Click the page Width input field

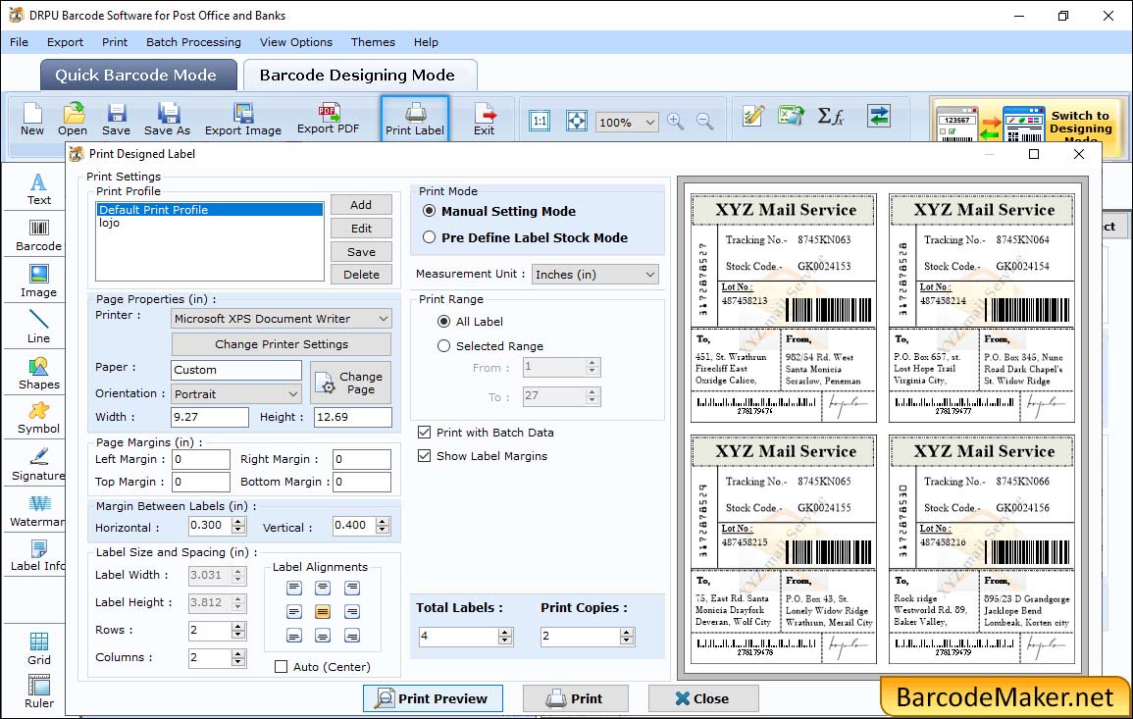[x=210, y=417]
